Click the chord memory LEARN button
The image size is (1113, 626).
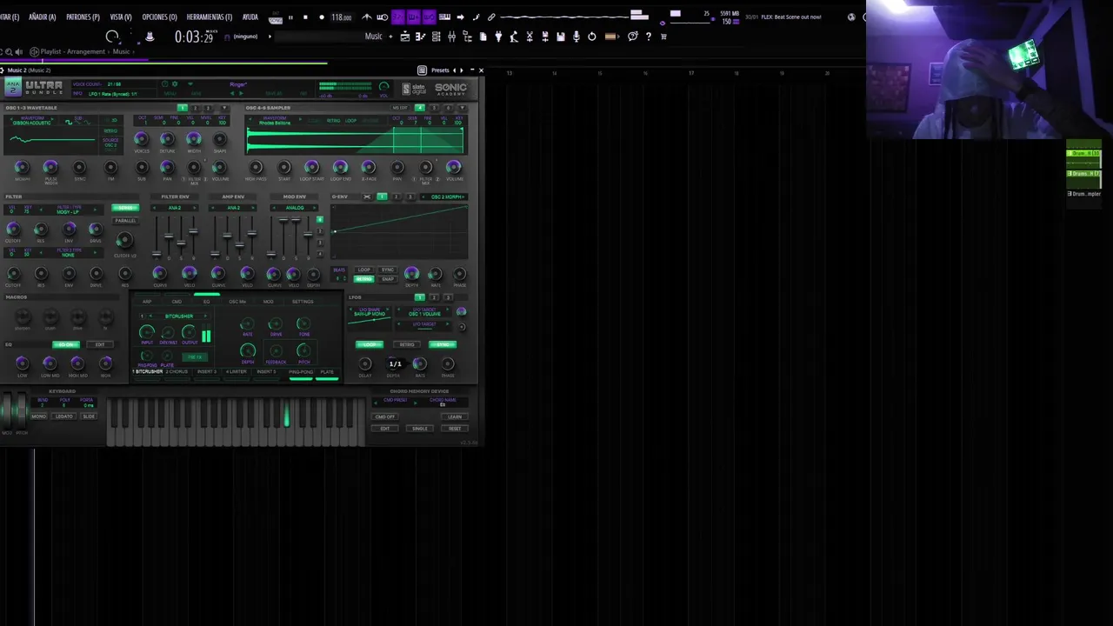coord(455,416)
